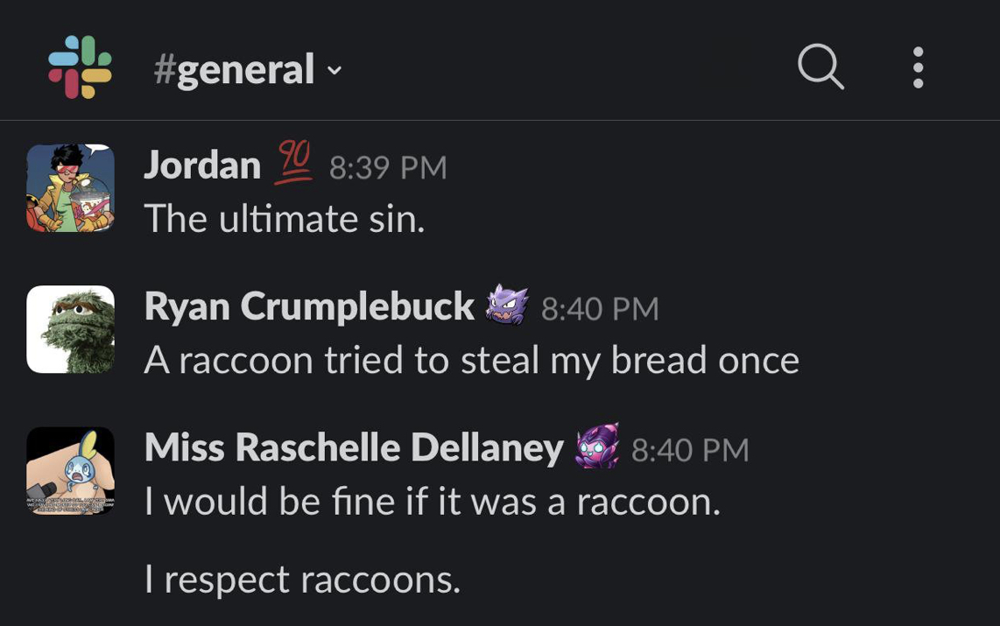This screenshot has height=626, width=1000.
Task: Open Ryan Crumplebuck's green puppet avatar
Action: (71, 329)
